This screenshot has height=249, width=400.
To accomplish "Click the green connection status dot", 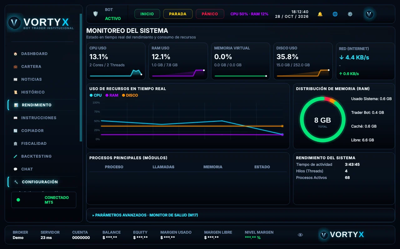I will click(x=18, y=200).
